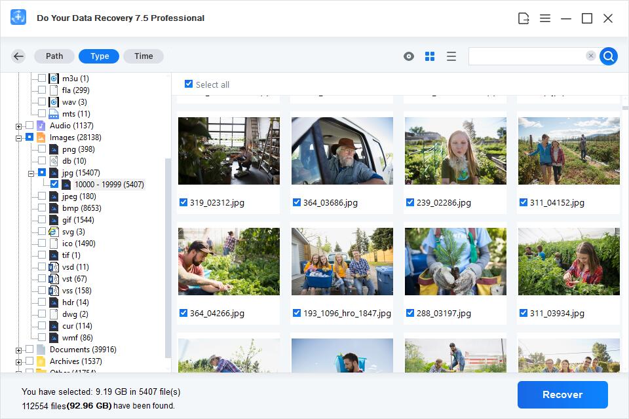Click the back arrow button
Image resolution: width=629 pixels, height=419 pixels.
[18, 56]
